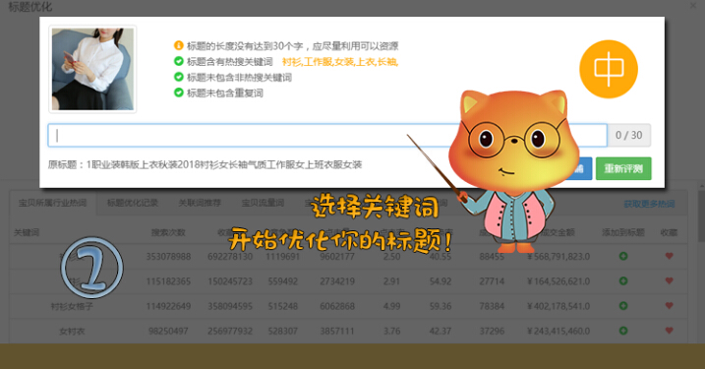Favorite keyword 女衬衣 with the heart icon
705x369 pixels.
(669, 331)
